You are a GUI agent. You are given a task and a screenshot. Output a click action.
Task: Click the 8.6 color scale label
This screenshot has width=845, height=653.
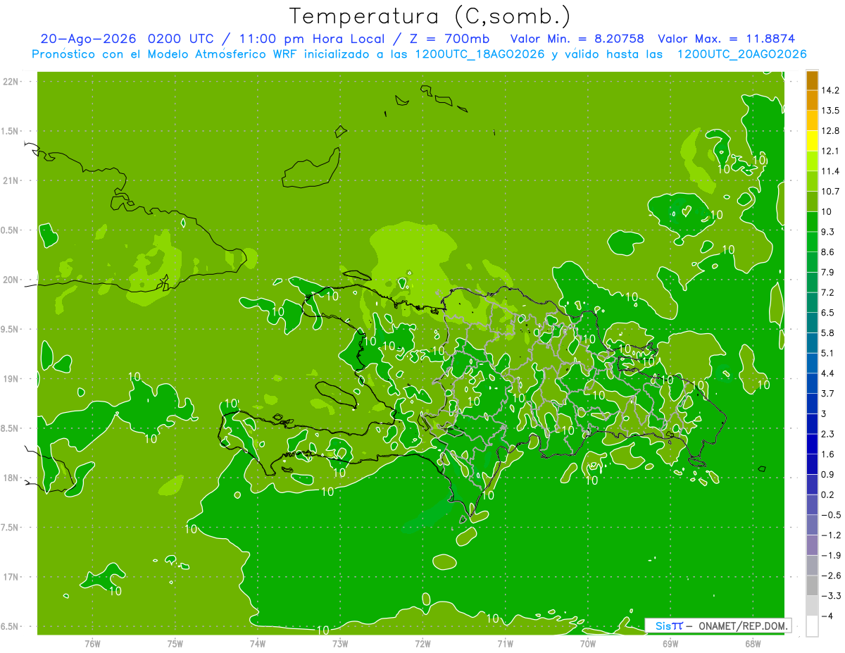click(828, 252)
